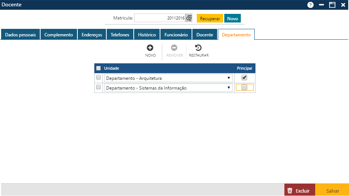349x196 pixels.
Task: Focus the Matrícula input field
Action: click(160, 18)
